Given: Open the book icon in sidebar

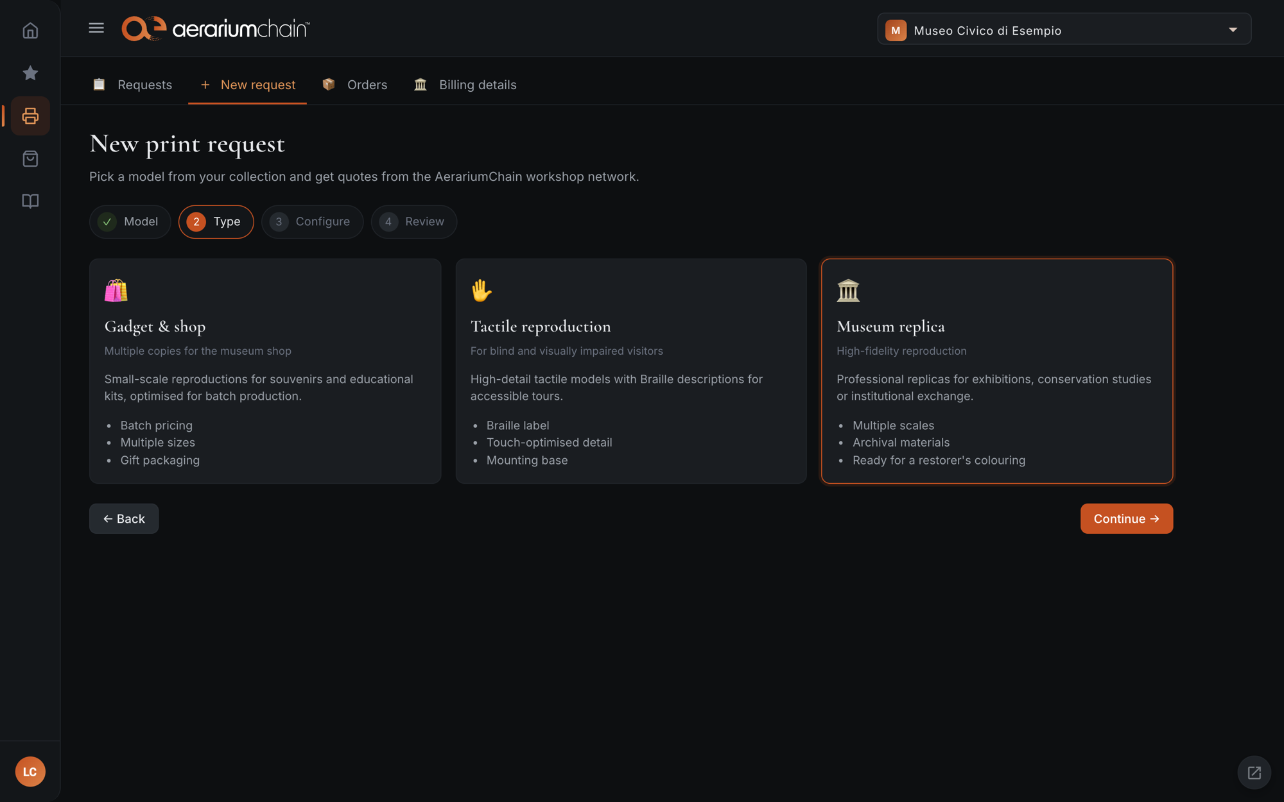Looking at the screenshot, I should click(x=30, y=201).
